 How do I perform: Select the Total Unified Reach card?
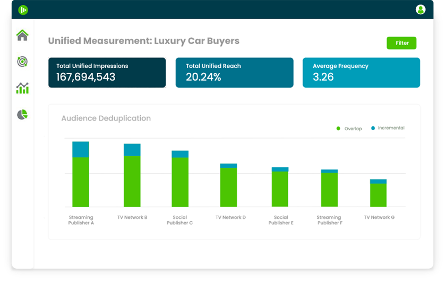(234, 73)
